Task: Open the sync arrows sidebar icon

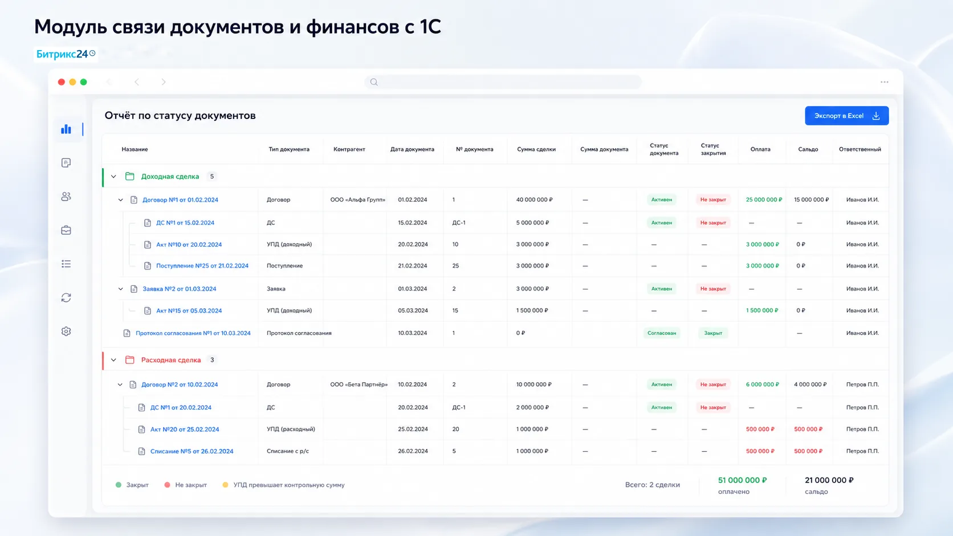Action: [66, 297]
